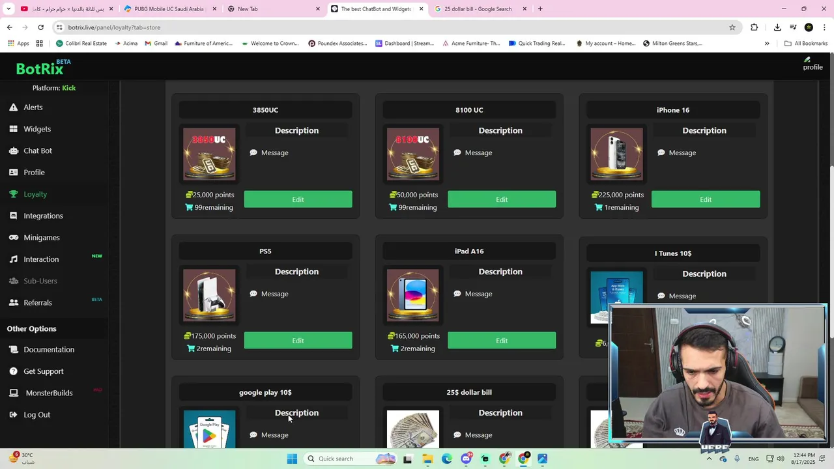This screenshot has height=469, width=834.
Task: Click the 25$ dollar bill image
Action: point(413,429)
